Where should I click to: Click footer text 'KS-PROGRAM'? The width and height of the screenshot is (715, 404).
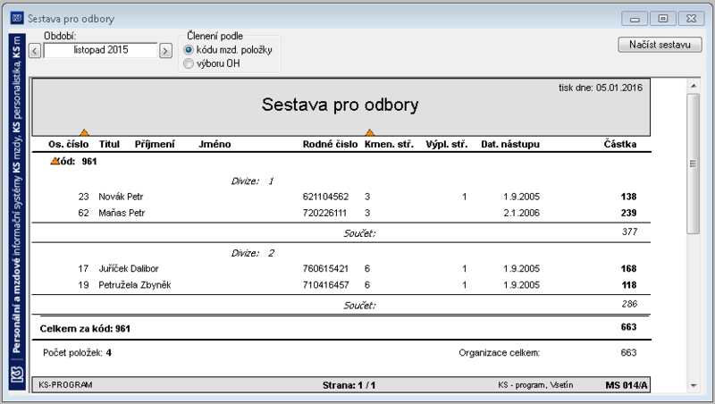(65, 385)
